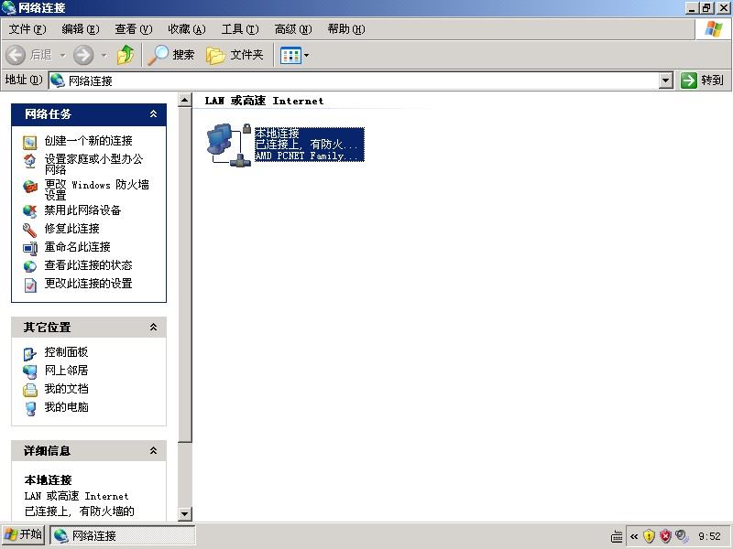Viewport: 733px width, 549px height.
Task: Click the Network Neighborhood icon
Action: (30, 372)
